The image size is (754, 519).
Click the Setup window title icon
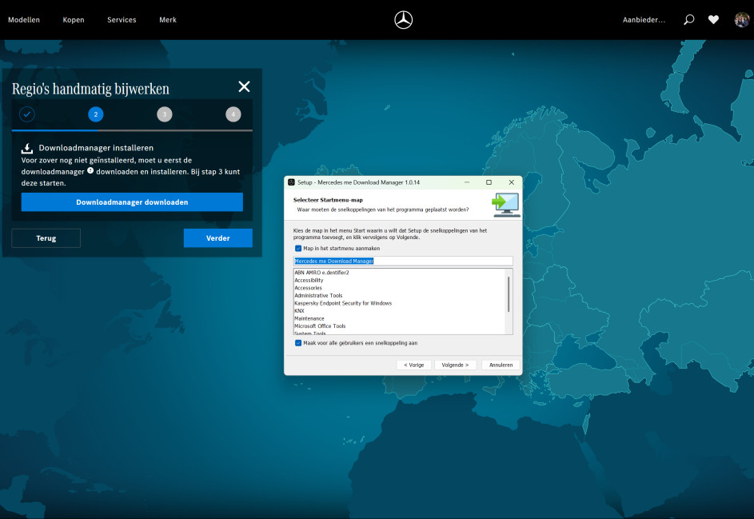291,182
